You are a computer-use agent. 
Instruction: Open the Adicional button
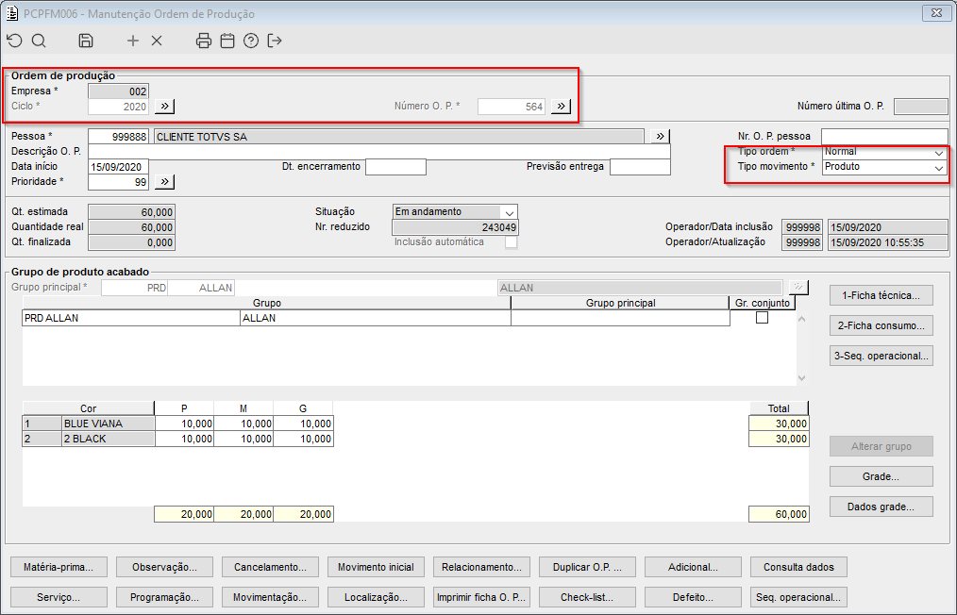point(693,567)
